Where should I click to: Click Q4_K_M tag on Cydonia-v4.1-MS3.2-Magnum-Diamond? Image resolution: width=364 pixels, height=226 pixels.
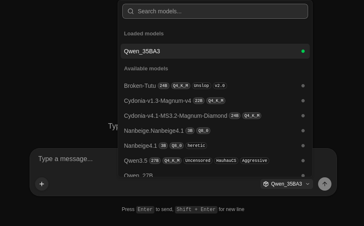tap(252, 116)
